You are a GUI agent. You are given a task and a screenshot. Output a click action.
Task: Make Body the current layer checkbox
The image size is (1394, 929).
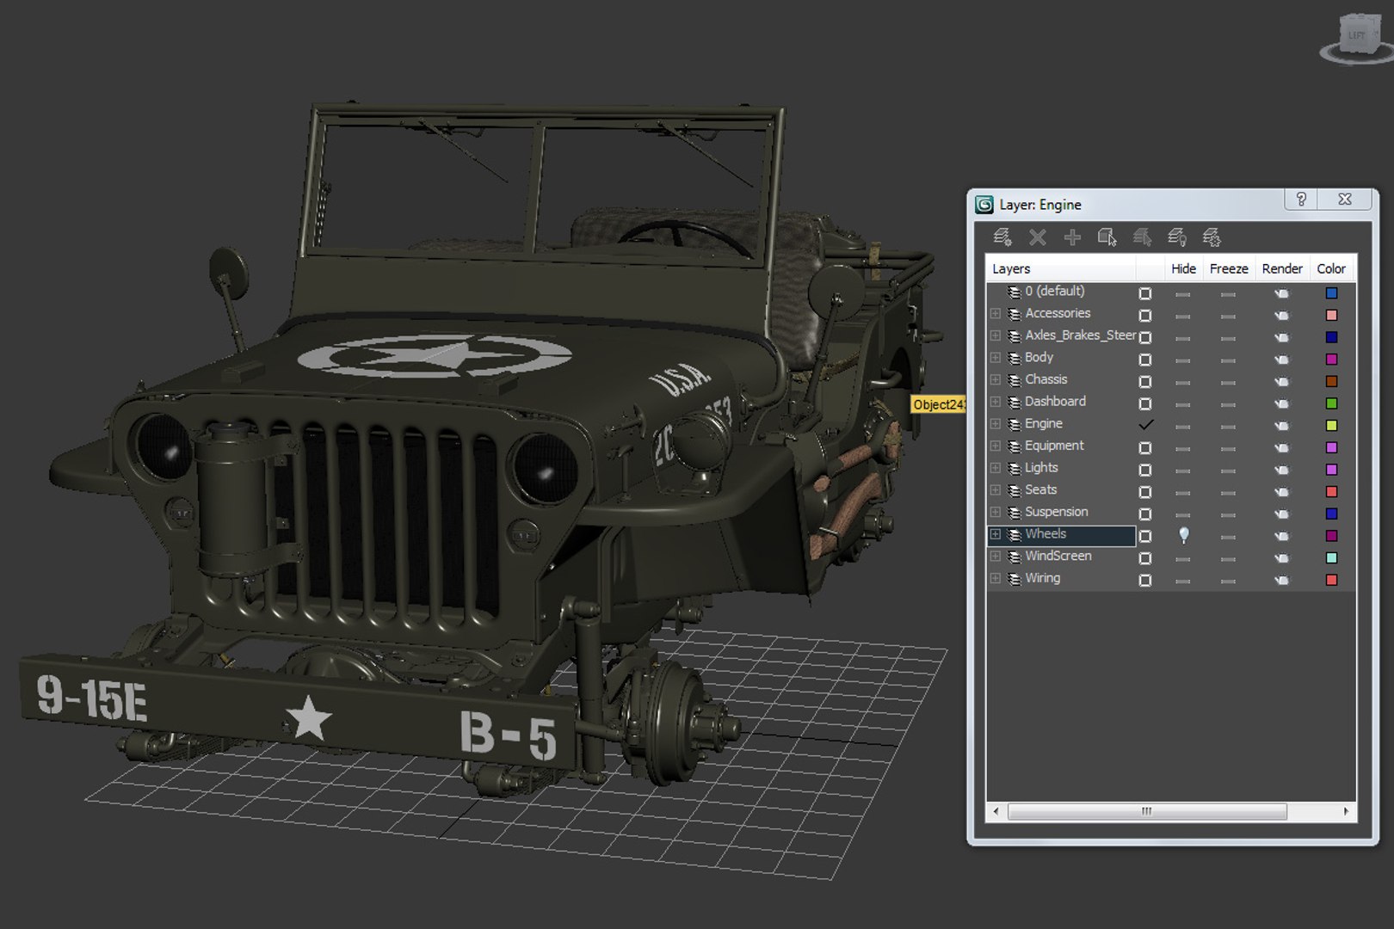tap(1145, 360)
